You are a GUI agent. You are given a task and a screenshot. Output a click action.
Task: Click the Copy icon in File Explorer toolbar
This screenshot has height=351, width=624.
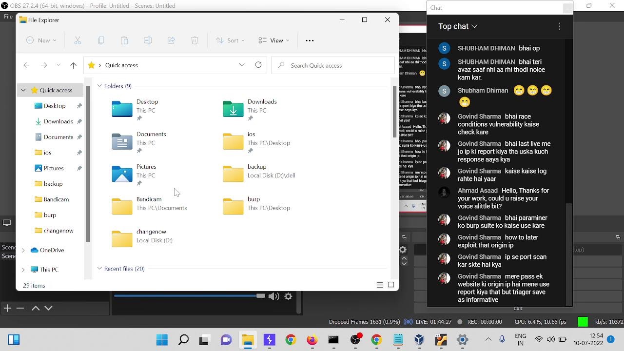[101, 40]
